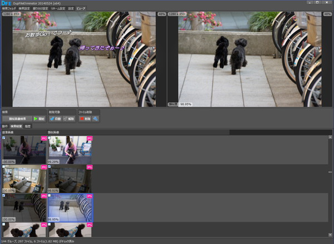Click the 基準画像 column header

point(24,132)
